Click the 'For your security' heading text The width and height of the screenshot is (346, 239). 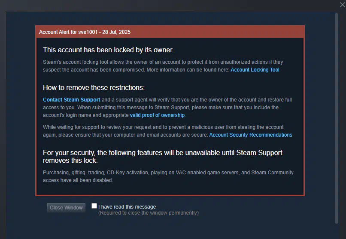163,156
